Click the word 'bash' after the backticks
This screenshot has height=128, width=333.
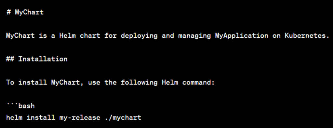[27, 106]
